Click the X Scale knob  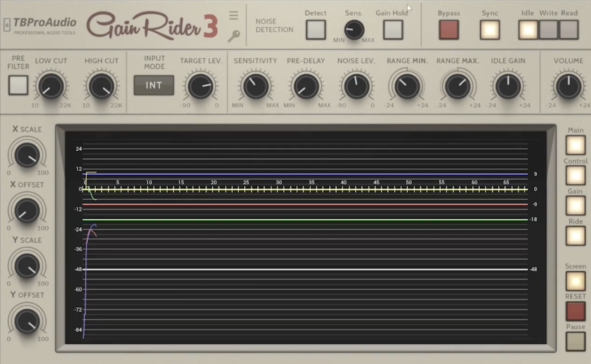(x=27, y=155)
